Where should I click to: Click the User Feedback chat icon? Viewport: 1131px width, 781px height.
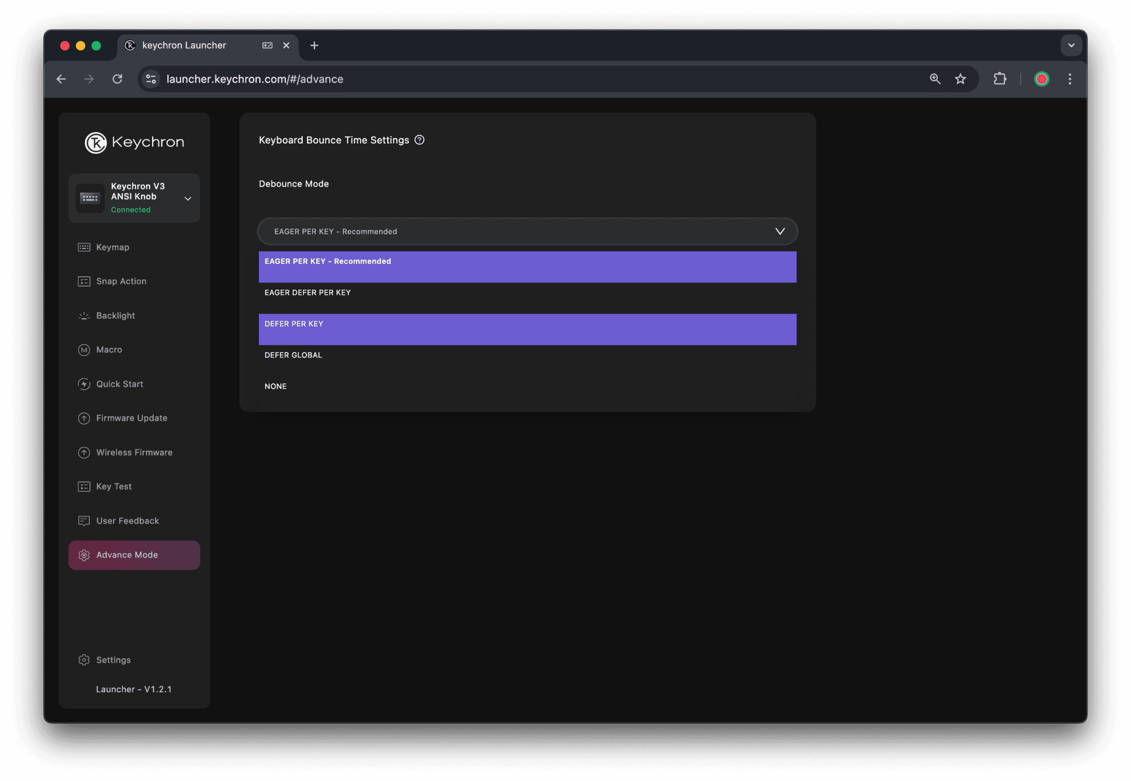84,521
